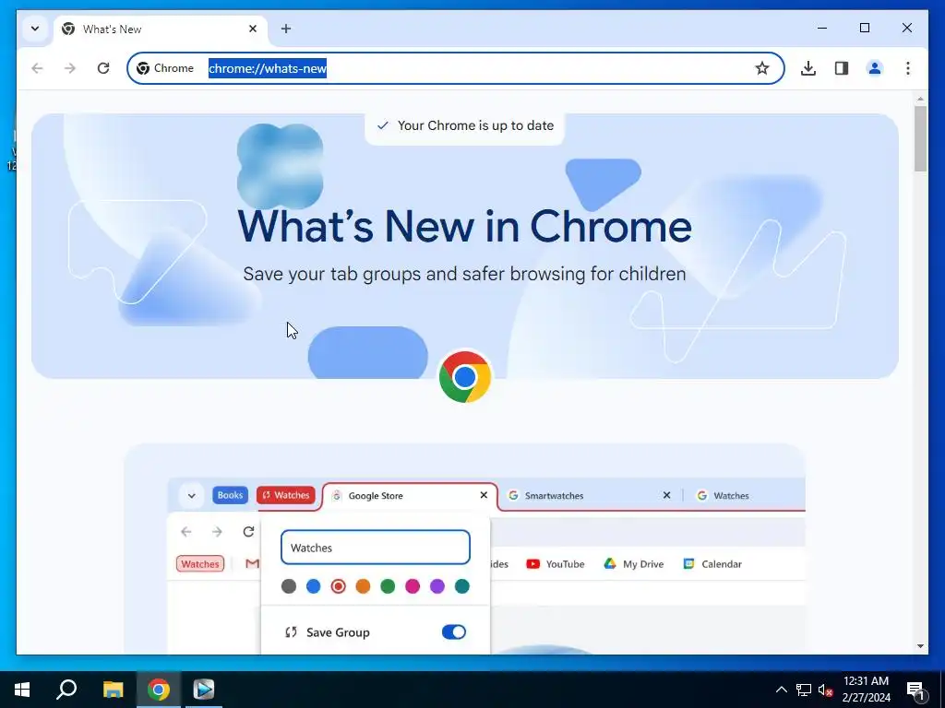This screenshot has width=945, height=708.
Task: Open the side panel
Action: pyautogui.click(x=842, y=68)
